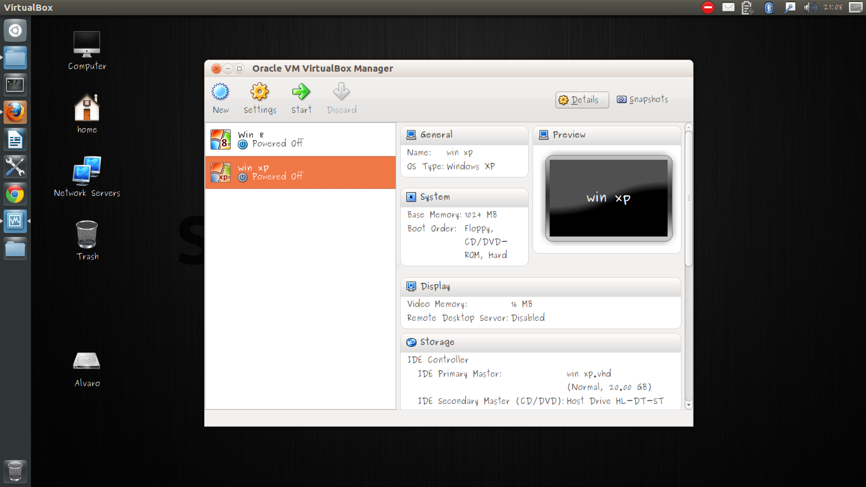
Task: Click the Storage section header
Action: [541, 342]
